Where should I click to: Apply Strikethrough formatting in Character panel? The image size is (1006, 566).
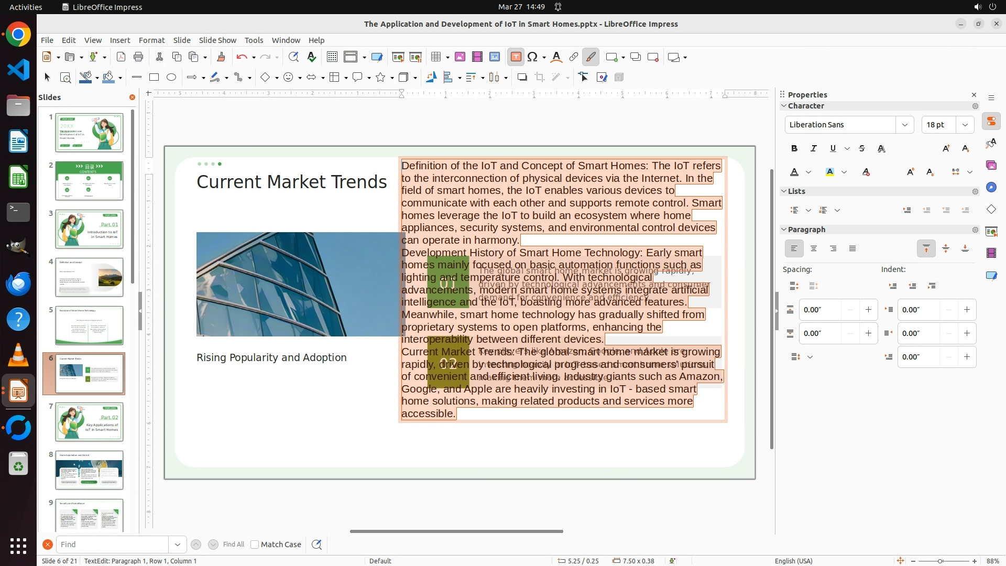click(x=862, y=149)
